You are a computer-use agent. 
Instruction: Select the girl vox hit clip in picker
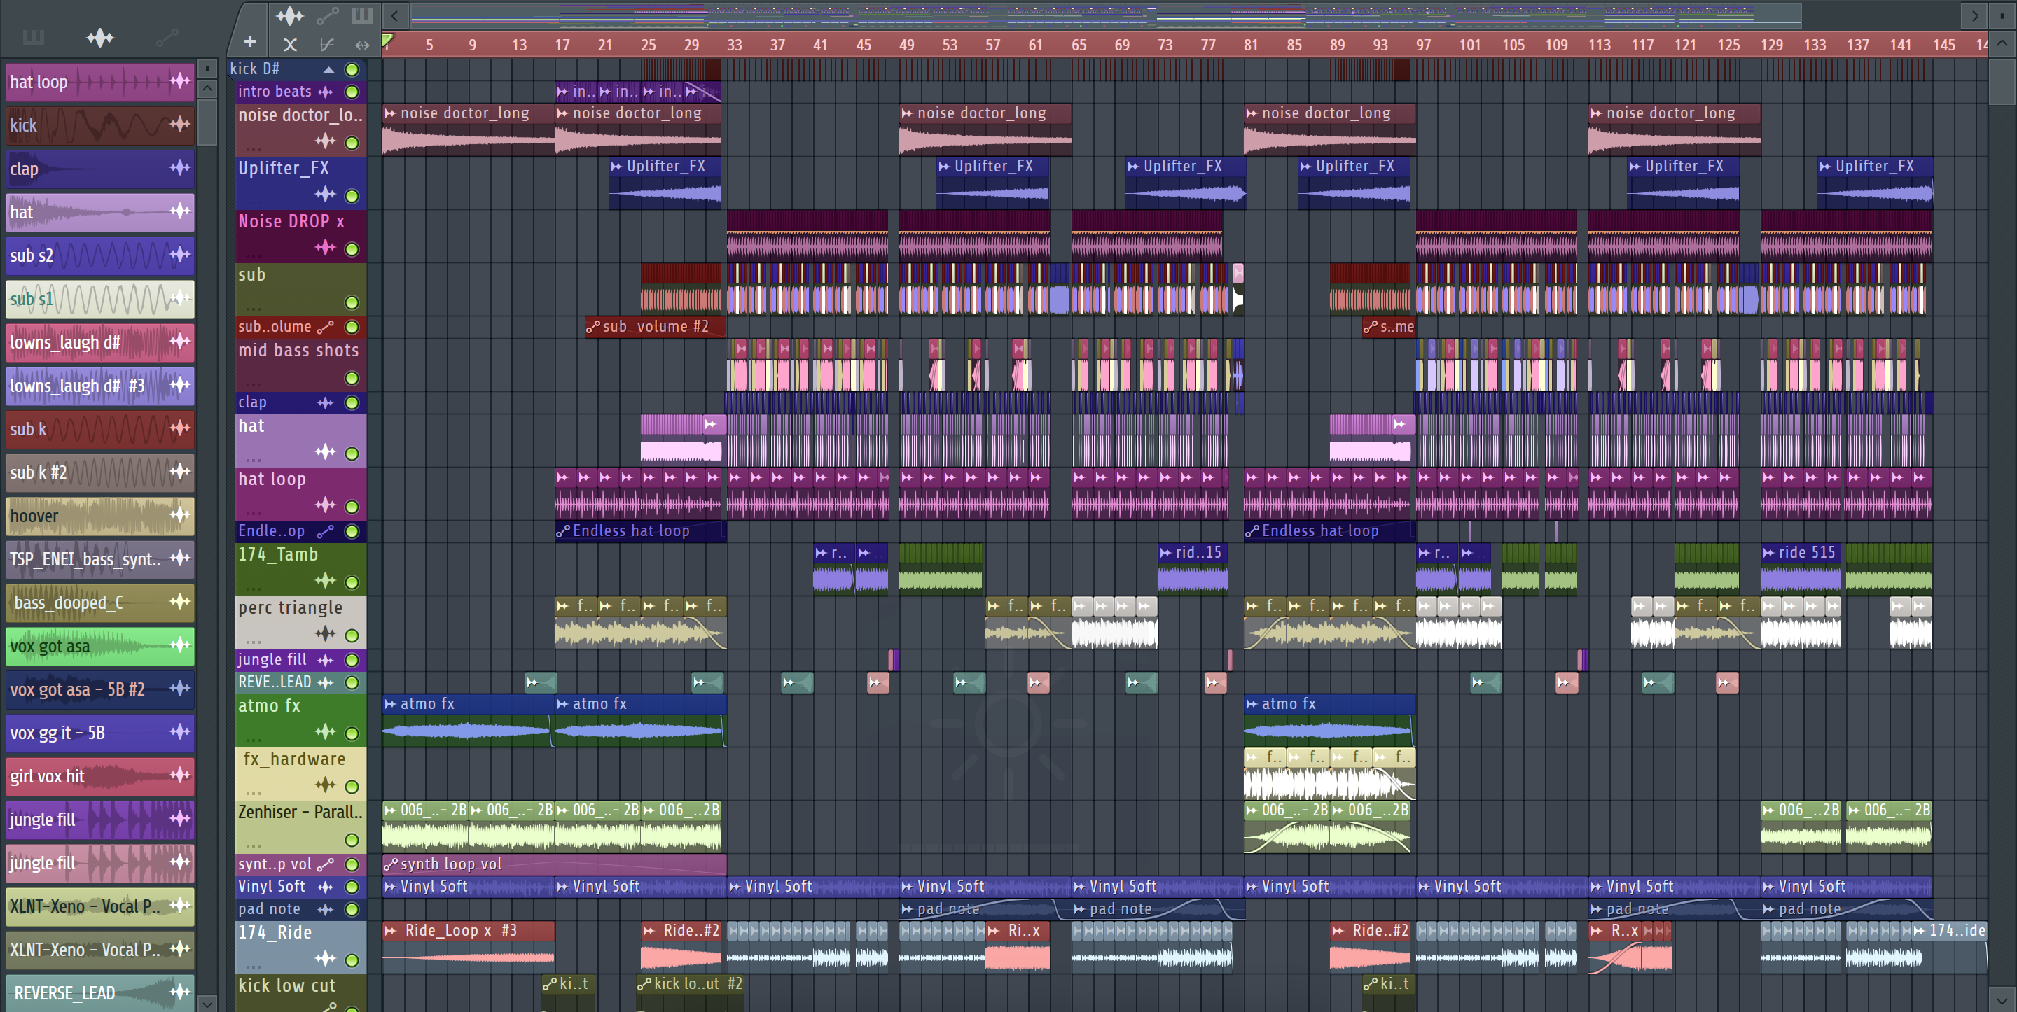click(x=100, y=776)
